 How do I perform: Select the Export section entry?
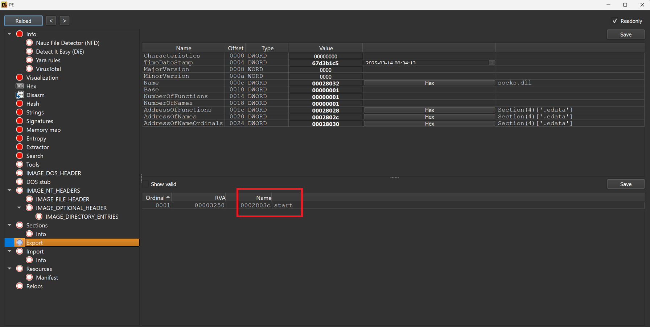[34, 242]
